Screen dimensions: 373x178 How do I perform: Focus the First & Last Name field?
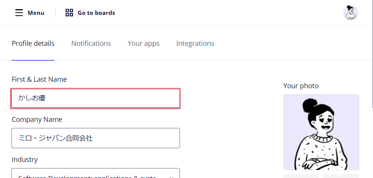(96, 98)
